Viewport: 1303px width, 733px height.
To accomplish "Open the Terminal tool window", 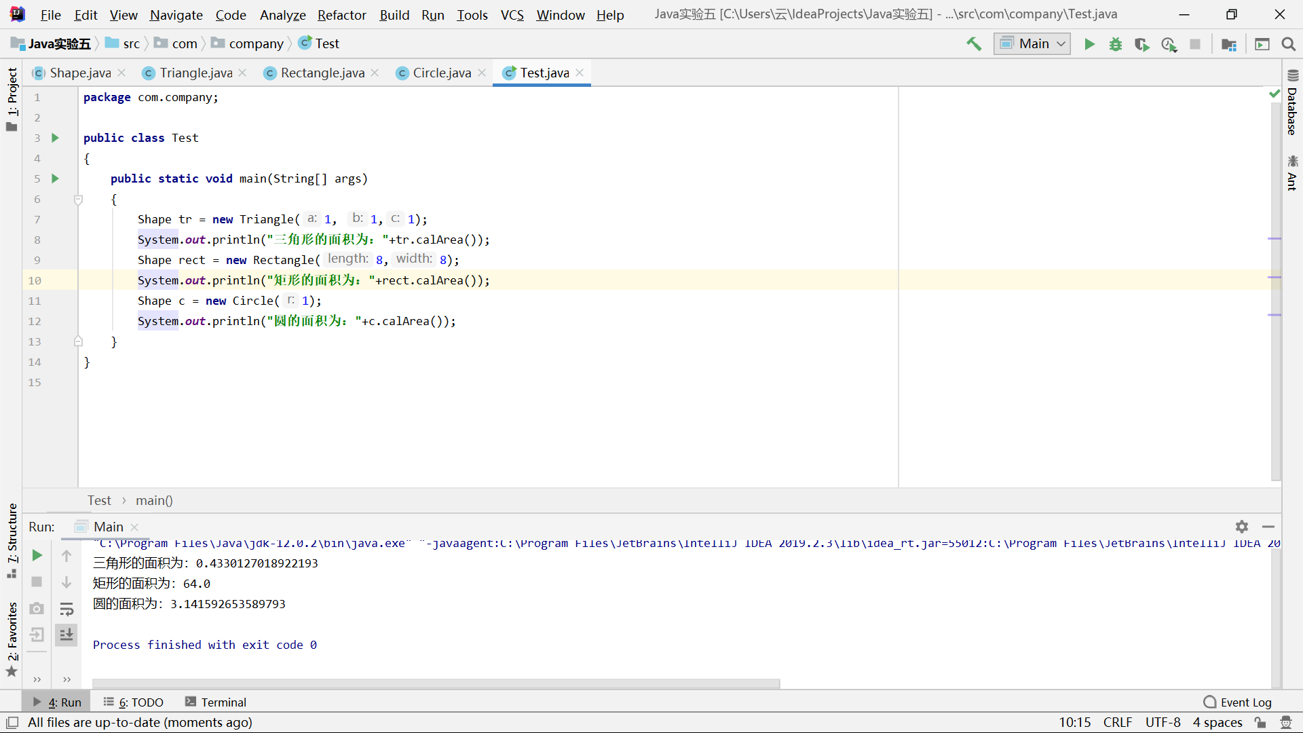I will (x=216, y=702).
